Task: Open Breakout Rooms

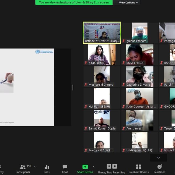Action: [x=138, y=169]
